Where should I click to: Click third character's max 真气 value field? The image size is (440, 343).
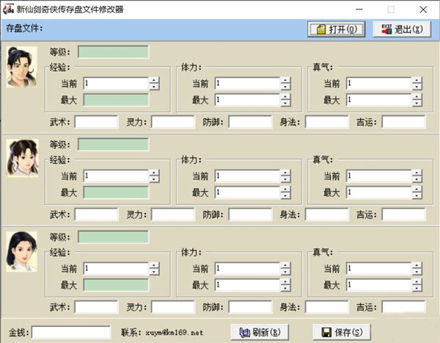379,285
